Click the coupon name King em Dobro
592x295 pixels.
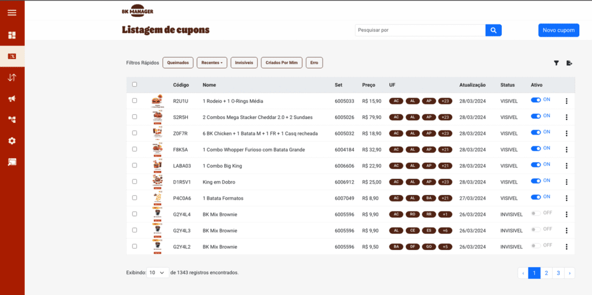tap(219, 182)
